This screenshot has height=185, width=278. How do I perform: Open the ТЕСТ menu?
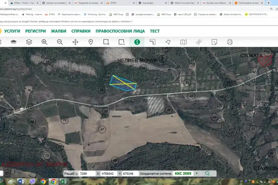[x=155, y=31]
